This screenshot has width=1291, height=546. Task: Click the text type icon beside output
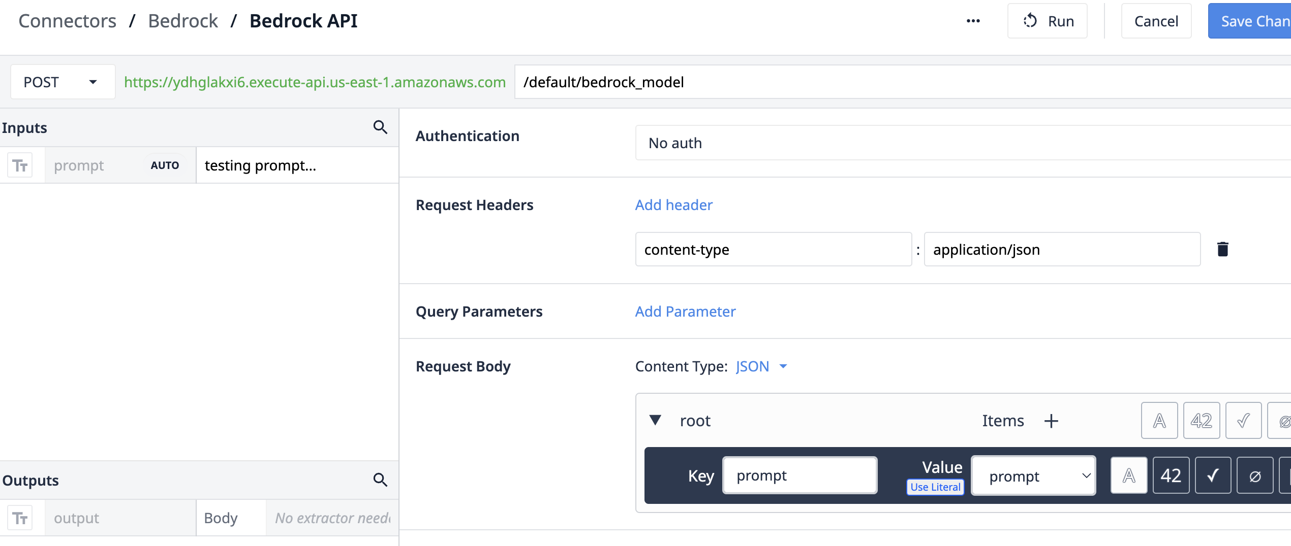20,518
